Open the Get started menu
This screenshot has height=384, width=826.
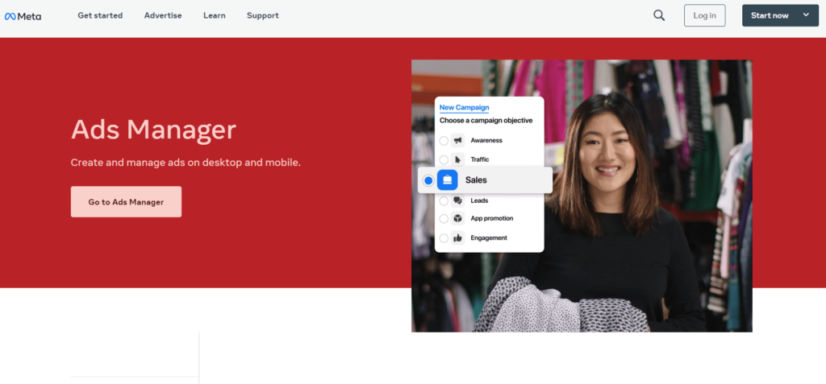(x=100, y=15)
